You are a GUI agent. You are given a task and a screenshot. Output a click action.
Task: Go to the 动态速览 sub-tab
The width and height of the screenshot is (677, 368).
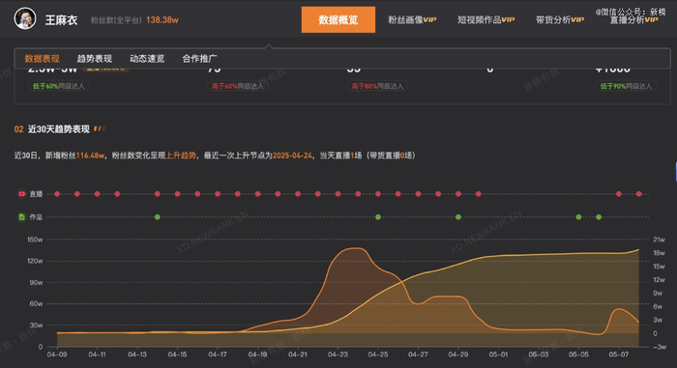pos(147,58)
